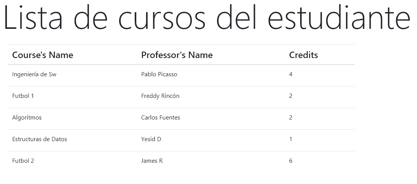Click the Professor's Name column header
Screen dimensions: 417x184
(x=177, y=55)
